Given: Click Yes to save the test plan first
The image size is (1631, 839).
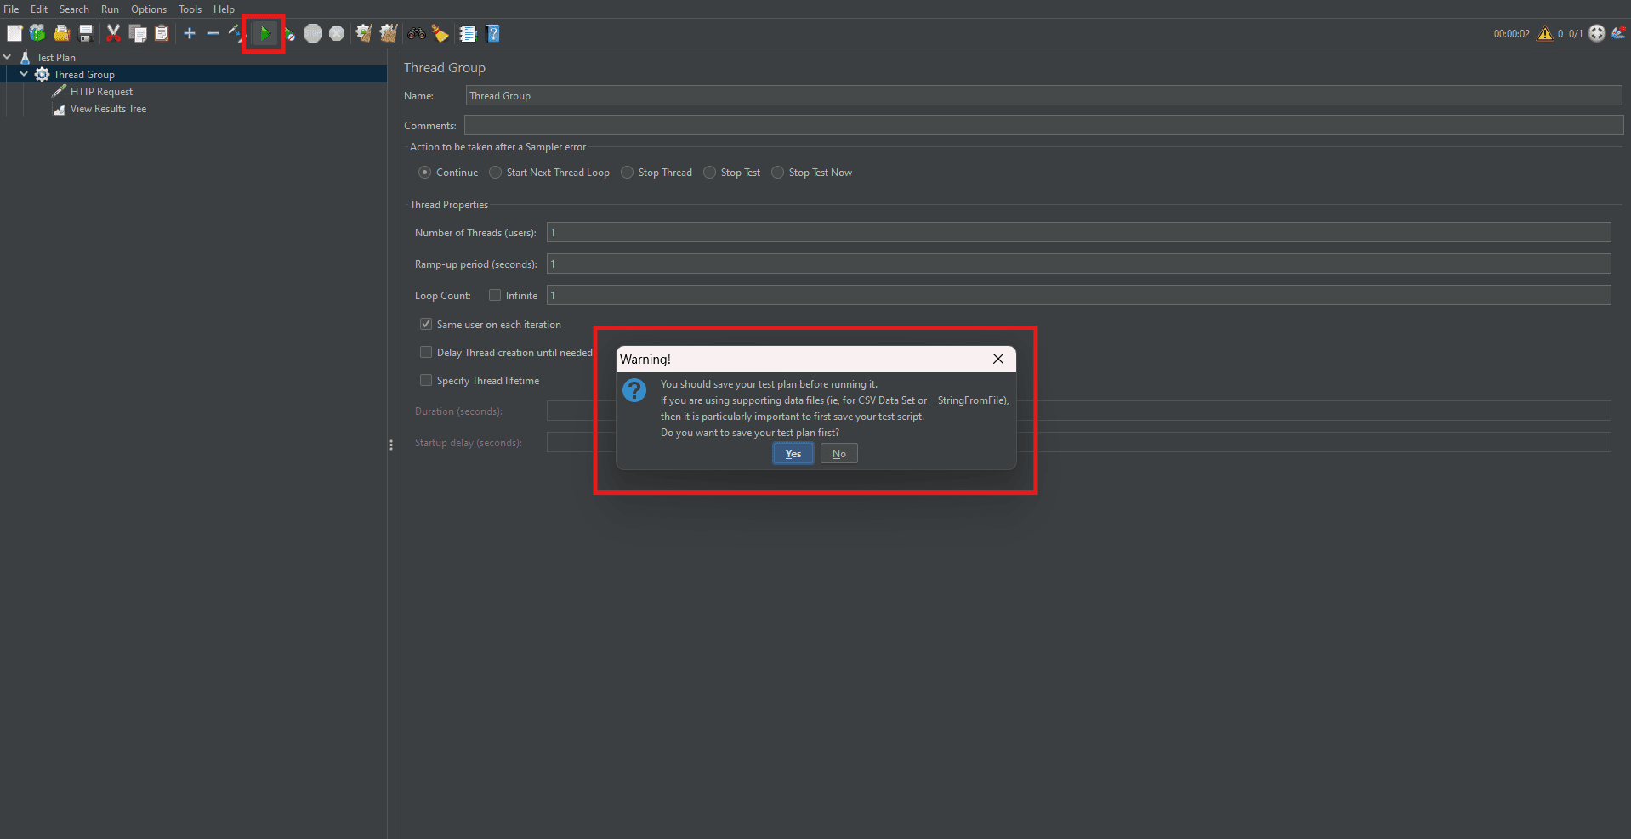Looking at the screenshot, I should tap(792, 453).
